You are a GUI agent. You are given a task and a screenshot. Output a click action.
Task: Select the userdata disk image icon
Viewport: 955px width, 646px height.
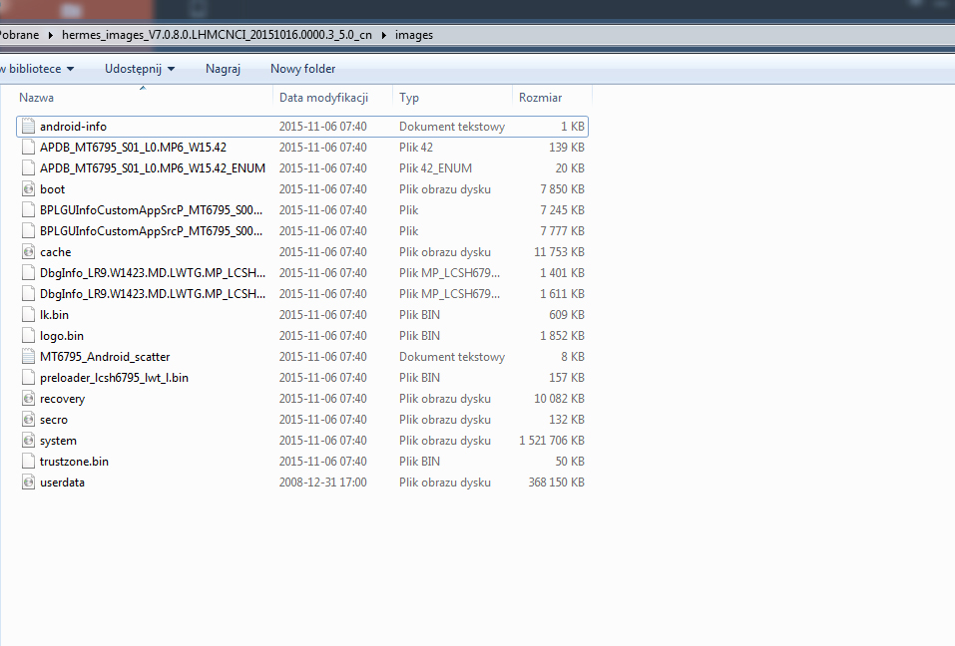coord(28,483)
